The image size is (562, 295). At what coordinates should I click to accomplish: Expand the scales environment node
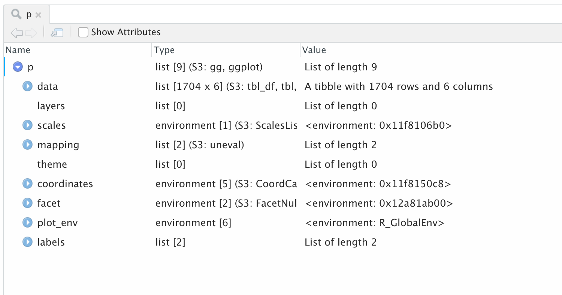(27, 125)
